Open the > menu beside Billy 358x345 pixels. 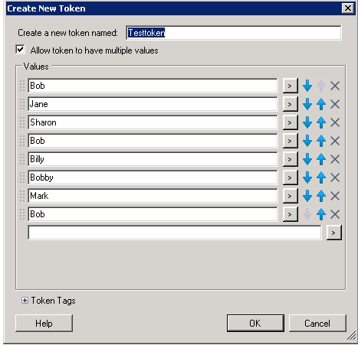click(290, 159)
